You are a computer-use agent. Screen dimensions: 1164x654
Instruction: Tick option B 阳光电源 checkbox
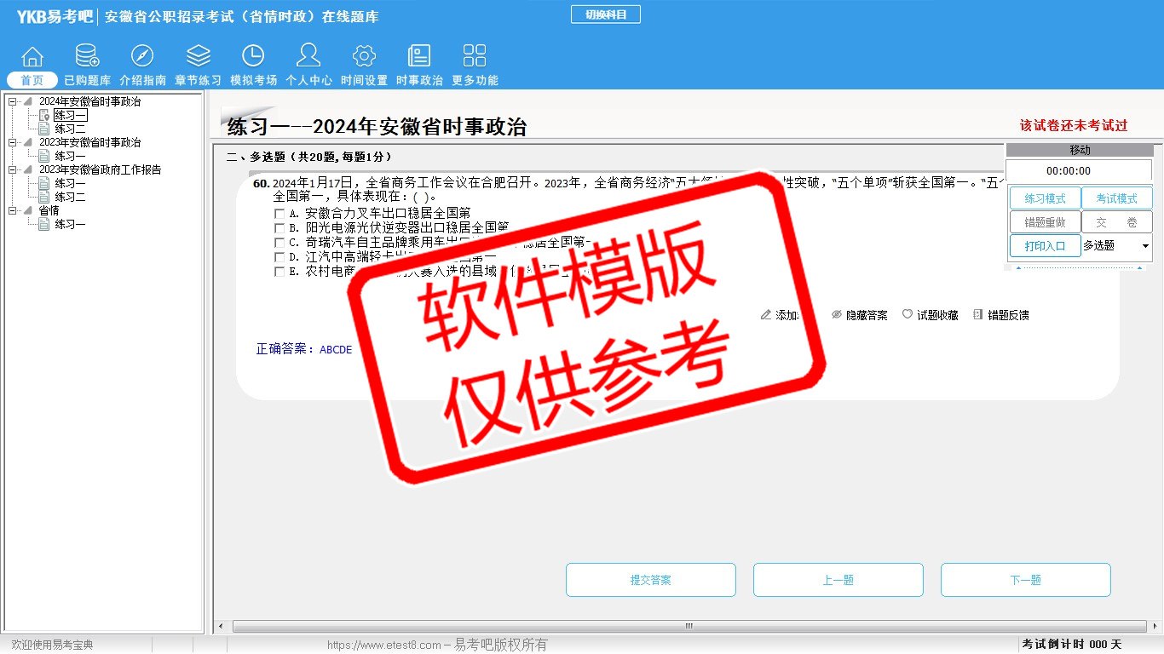[x=279, y=228]
